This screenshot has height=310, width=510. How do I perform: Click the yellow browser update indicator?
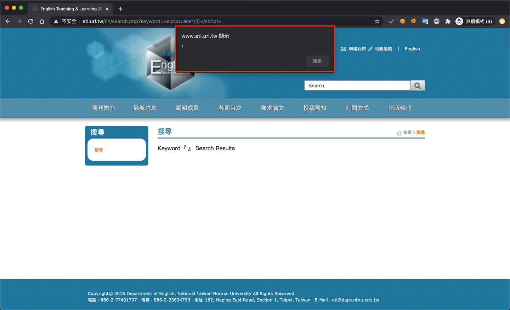pyautogui.click(x=502, y=21)
